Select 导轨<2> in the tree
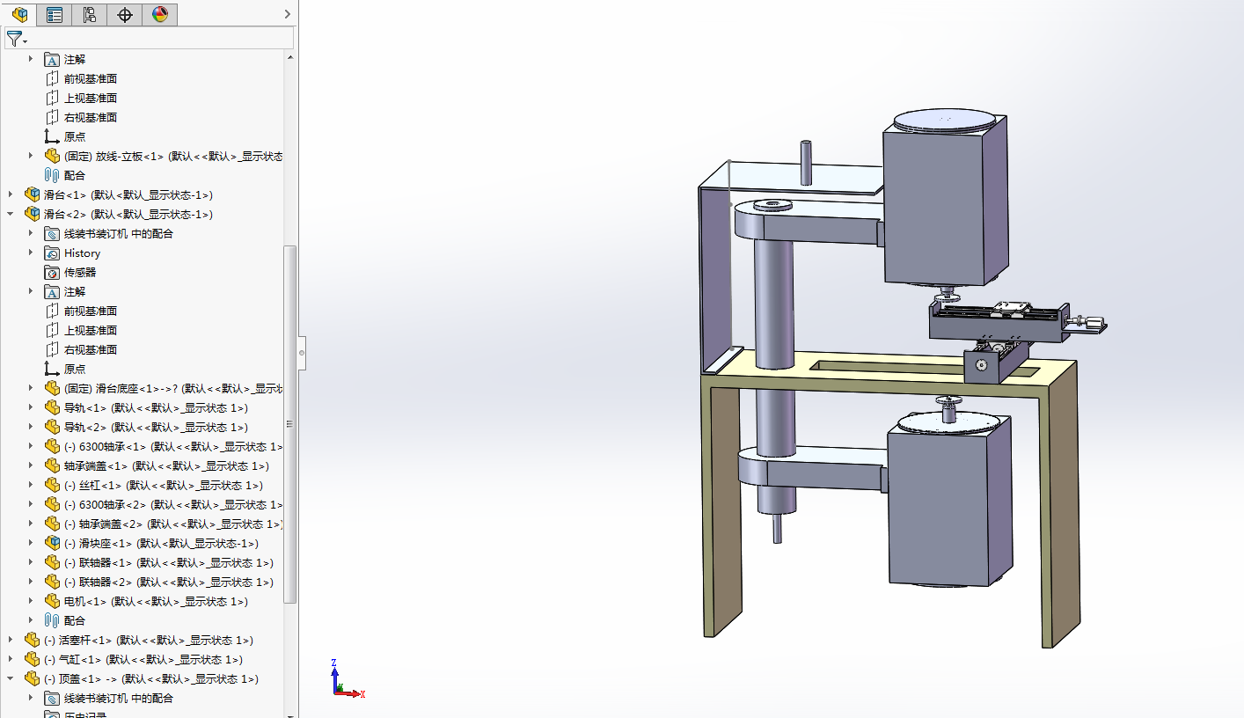 point(156,428)
